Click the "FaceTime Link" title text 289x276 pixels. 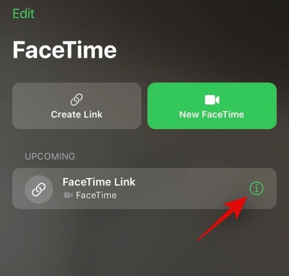pyautogui.click(x=99, y=182)
